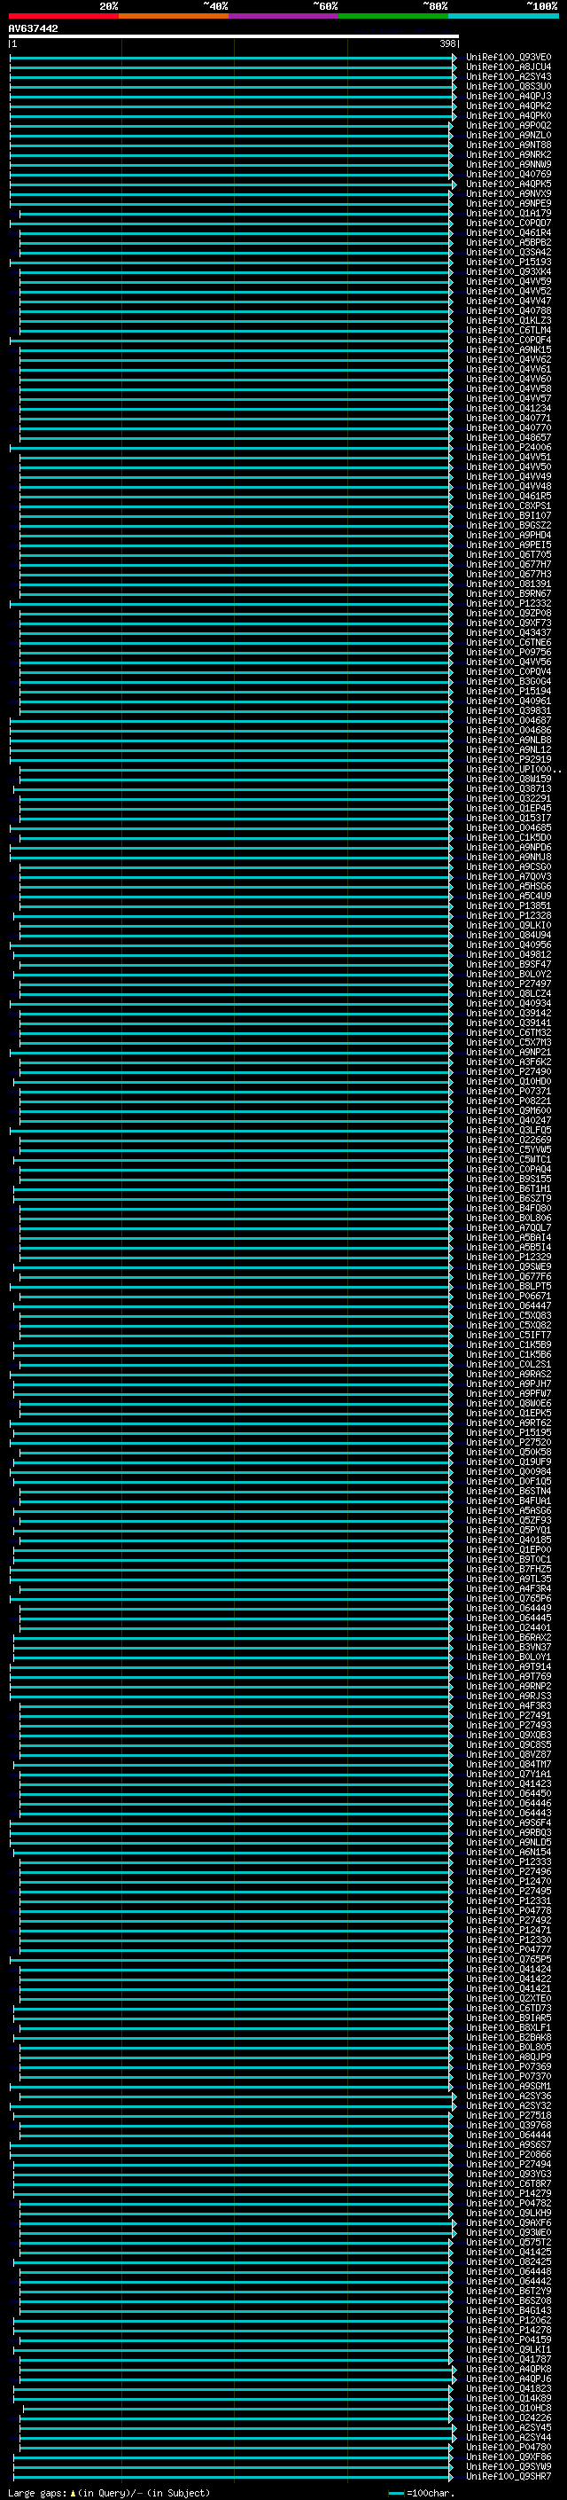The height and width of the screenshot is (2500, 567).
Task: Pick subject UniRef100_A7QQL7
Action: [x=508, y=1227]
